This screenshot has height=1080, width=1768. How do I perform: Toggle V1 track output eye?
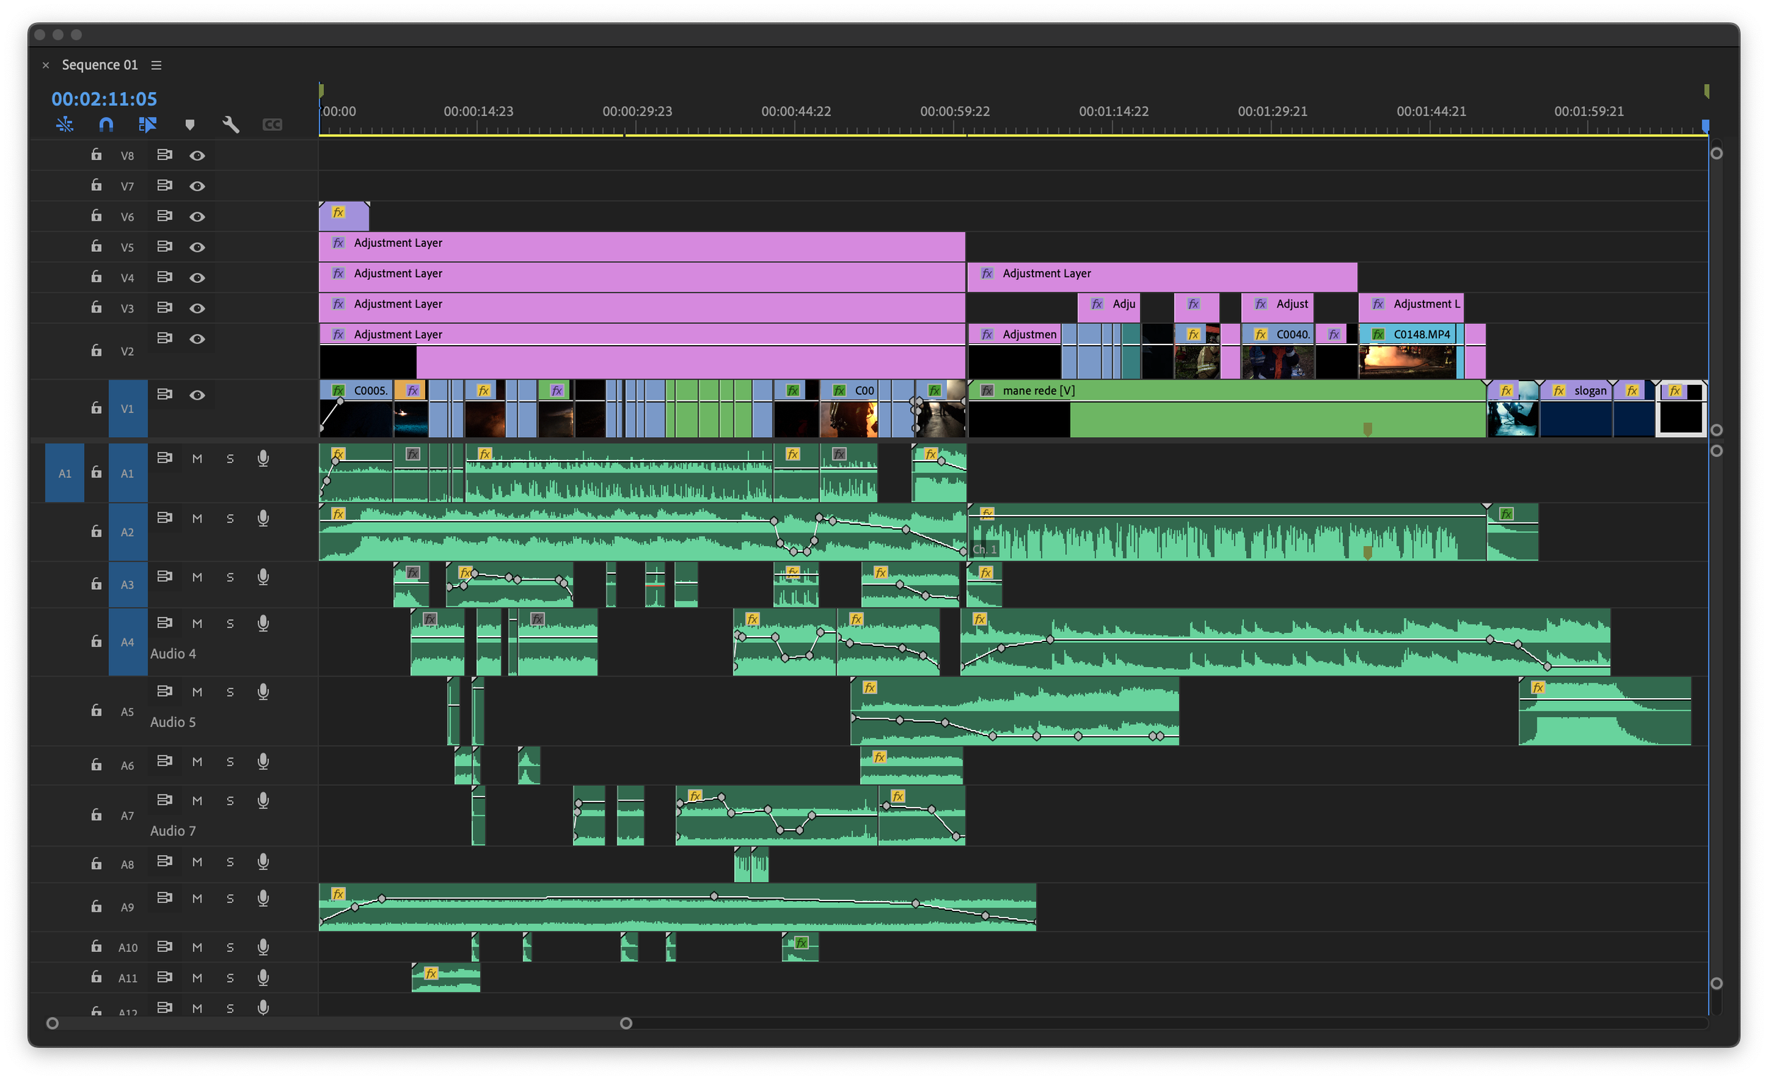tap(197, 395)
